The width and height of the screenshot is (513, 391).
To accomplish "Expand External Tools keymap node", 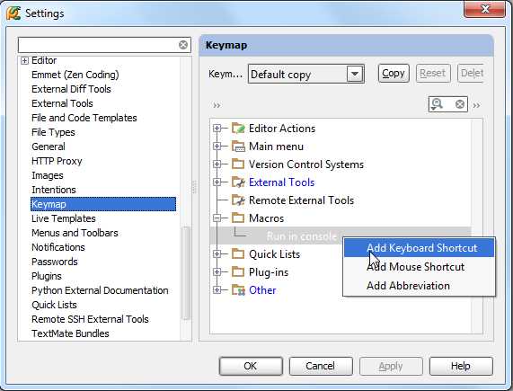I will click(217, 182).
